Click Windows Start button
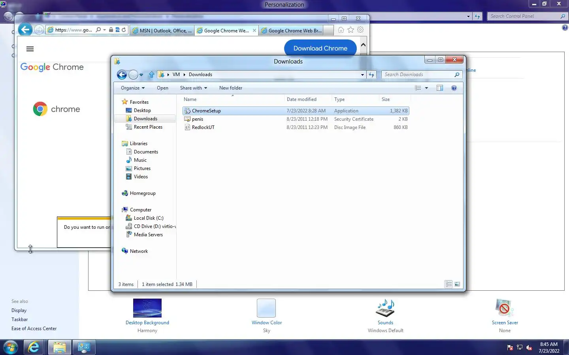 (11, 348)
